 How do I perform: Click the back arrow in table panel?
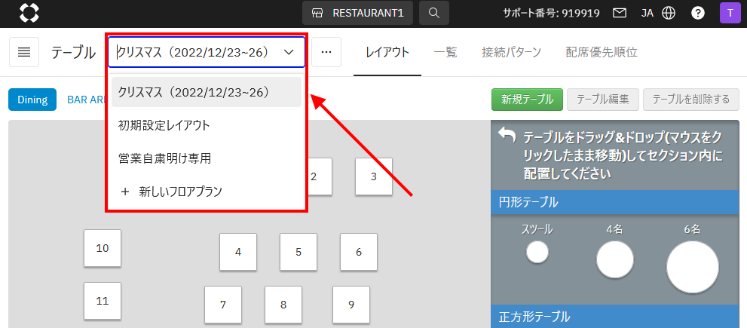click(507, 136)
